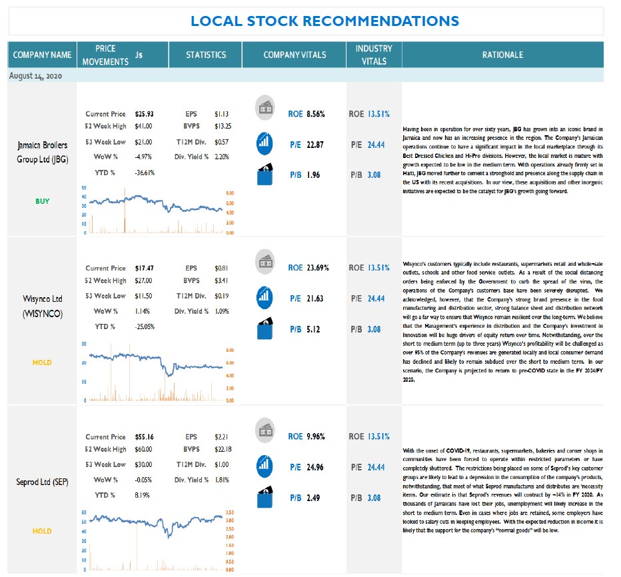
Task: Click the wallet P/B icon for Wisynco
Action: coord(265,328)
